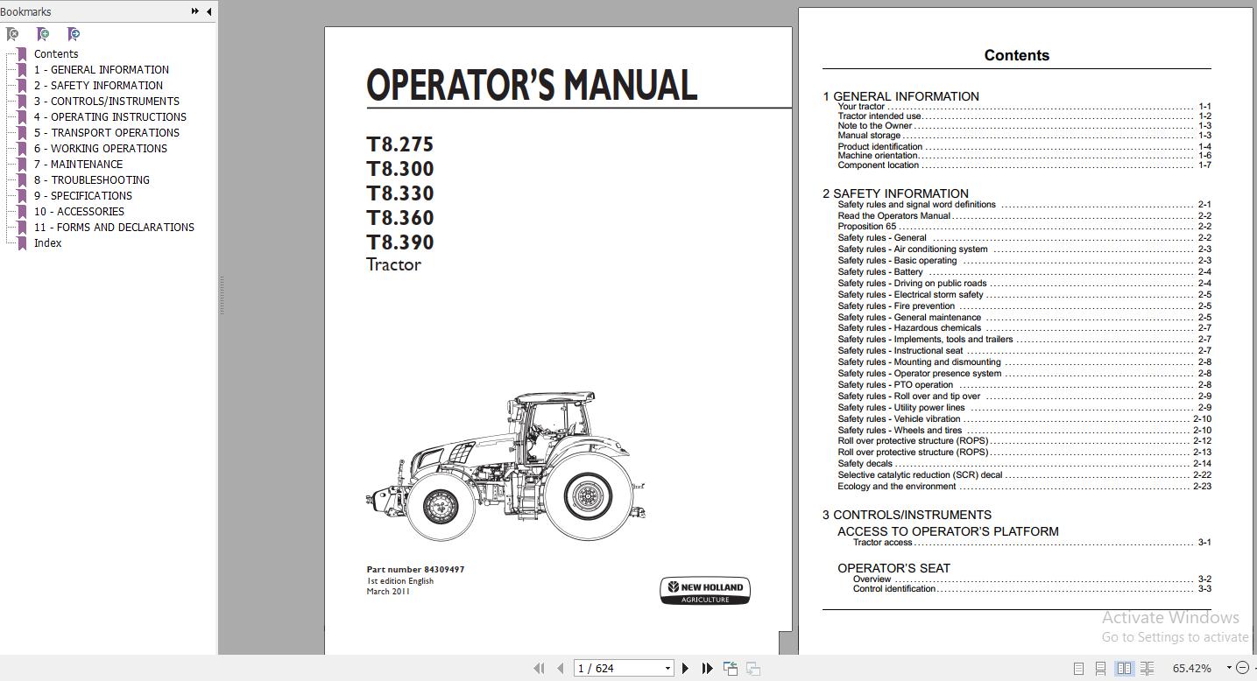Expand the 7 - MAINTENANCE bookmark
The width and height of the screenshot is (1257, 681).
click(x=77, y=164)
